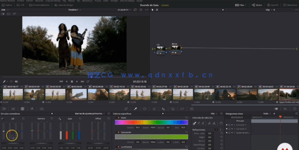Open the Tracker palette
The width and height of the screenshot is (299, 150).
tap(154, 109)
